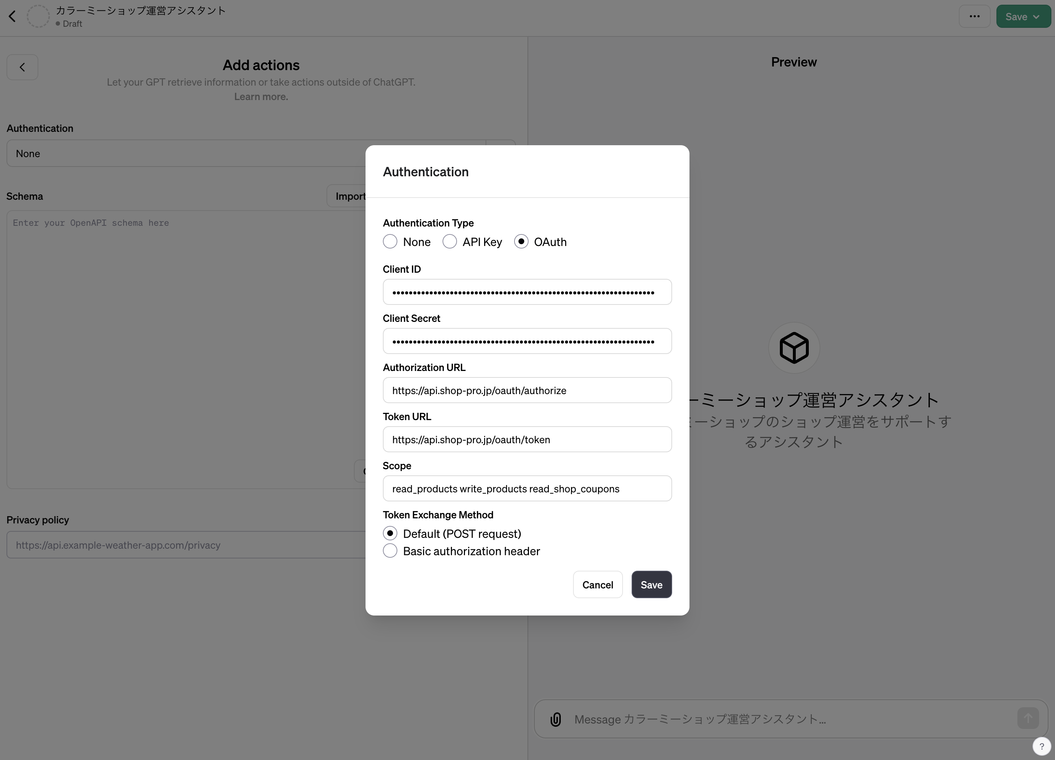Click the Learn more link
The height and width of the screenshot is (760, 1055).
click(x=261, y=96)
